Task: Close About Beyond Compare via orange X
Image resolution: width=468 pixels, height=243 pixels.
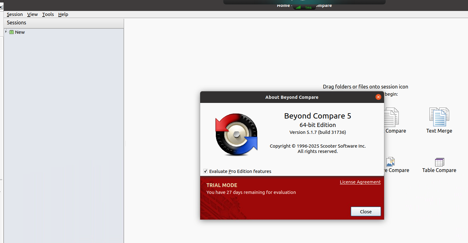Action: [378, 97]
